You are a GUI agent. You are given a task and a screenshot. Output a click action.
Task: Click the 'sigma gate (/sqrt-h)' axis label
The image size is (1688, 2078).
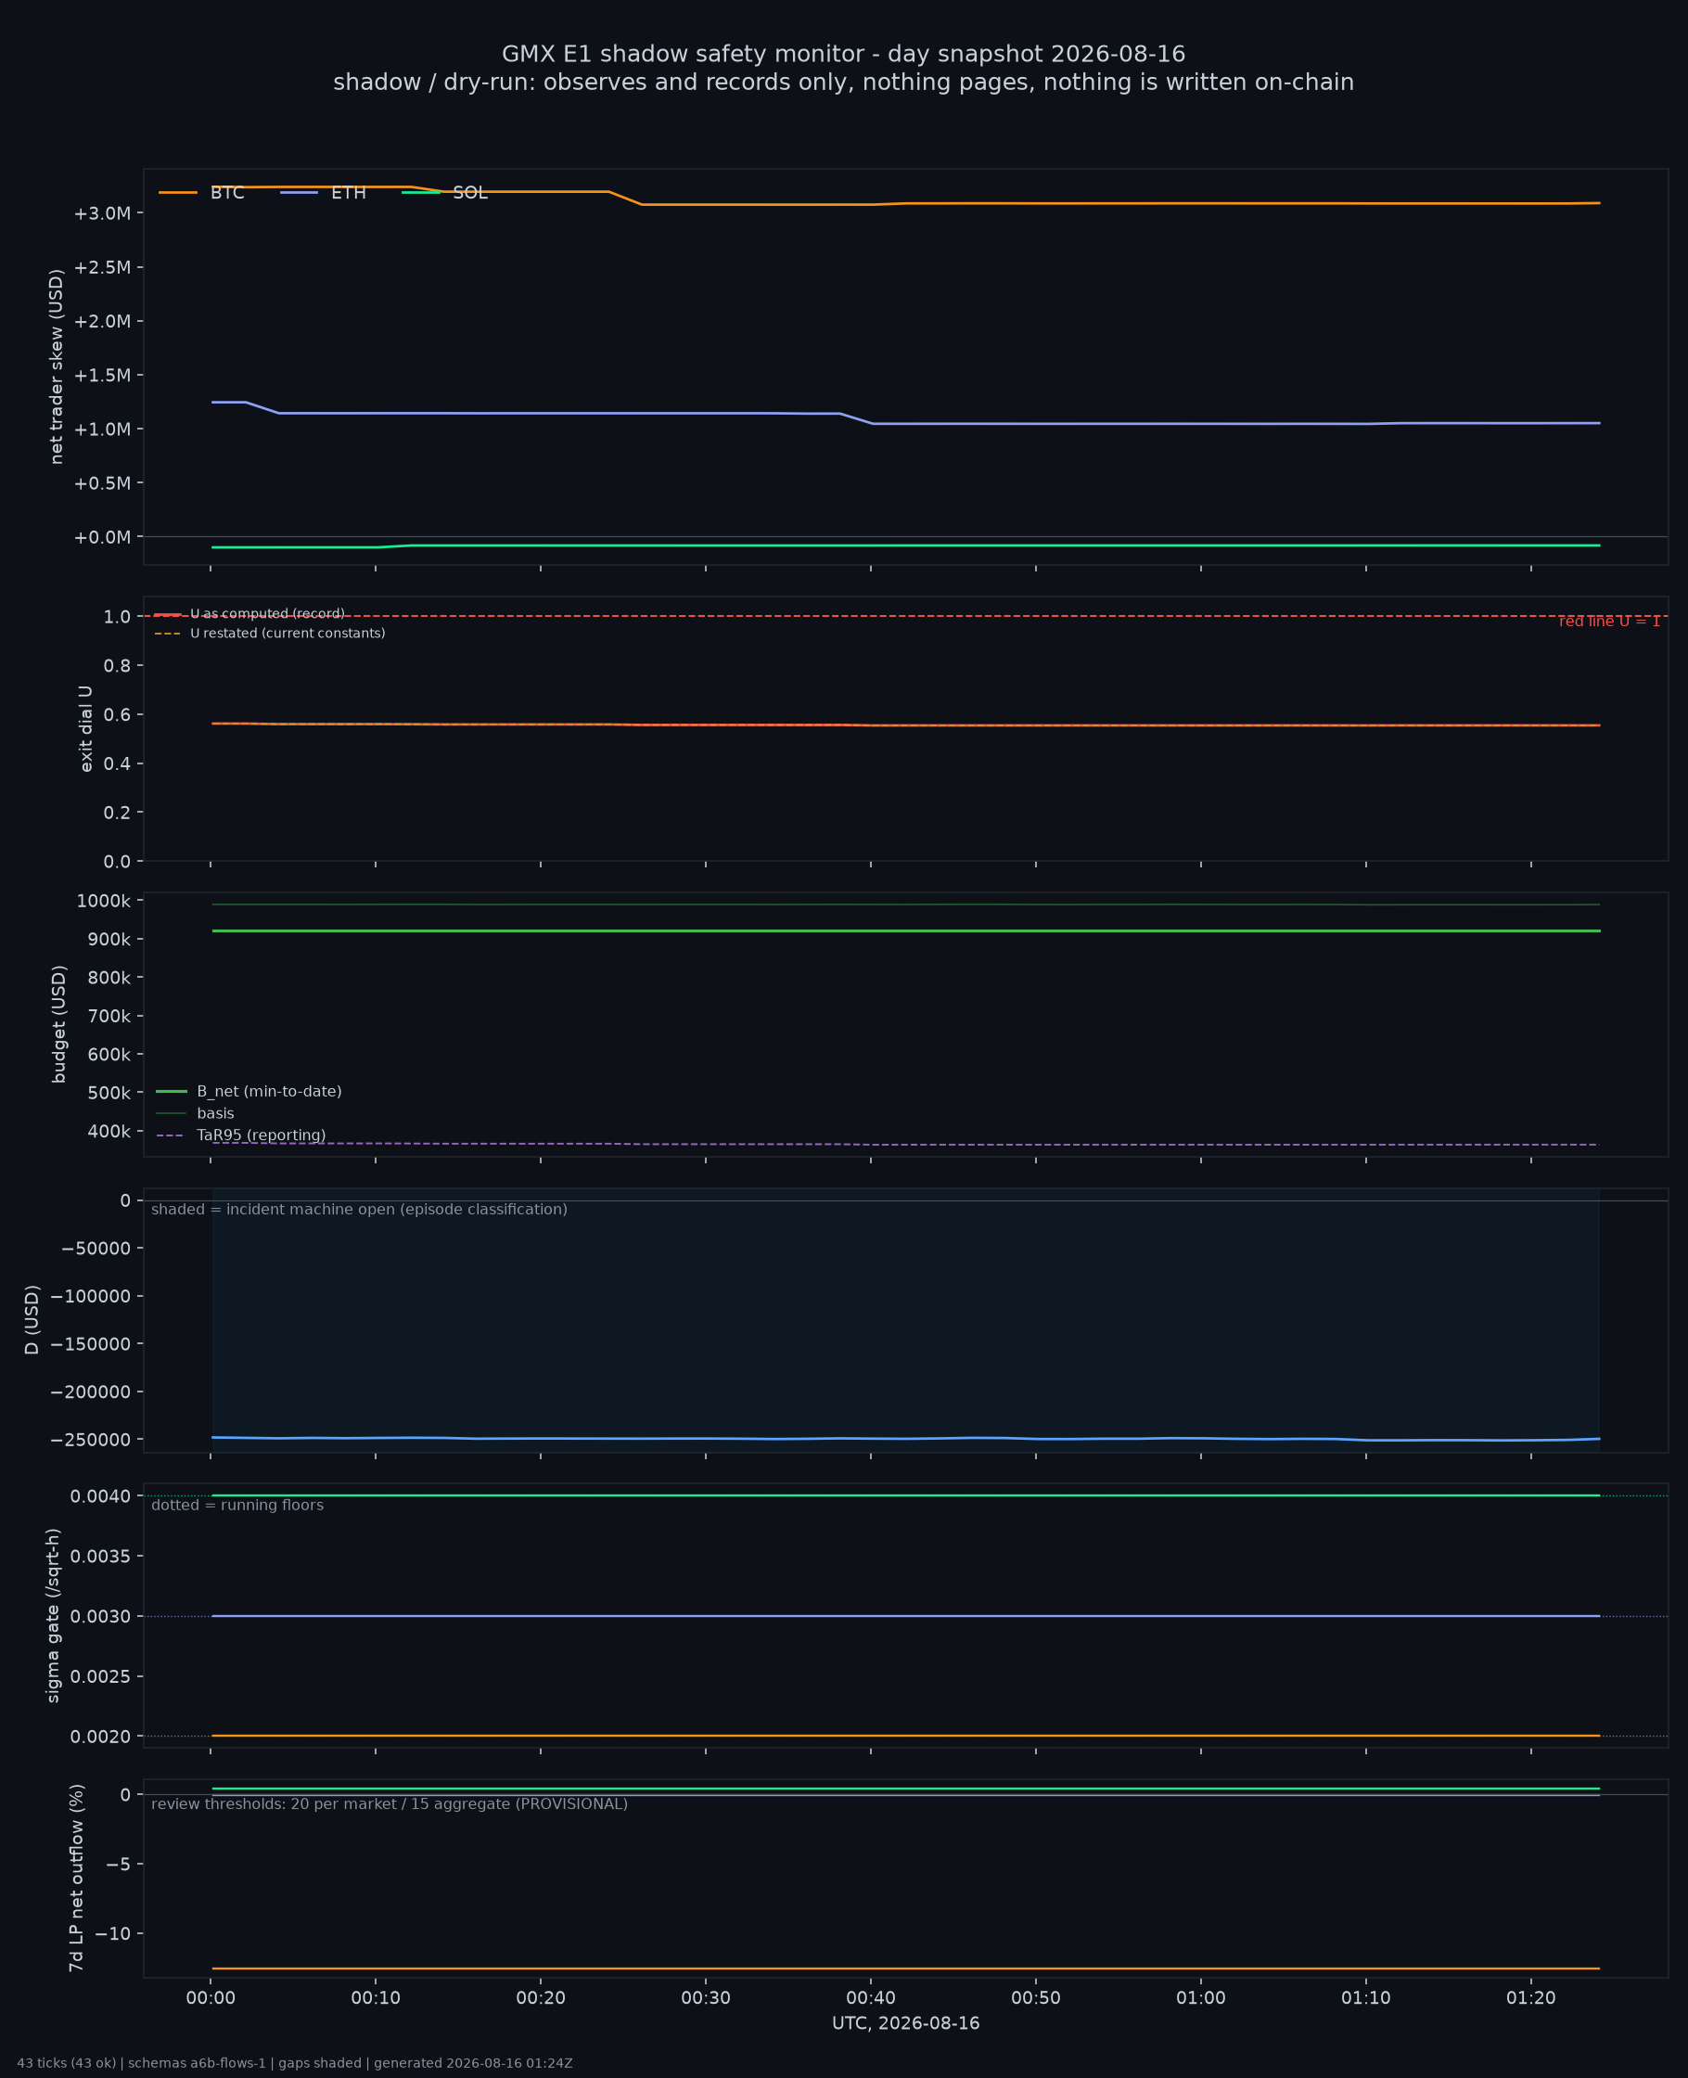(x=54, y=1615)
